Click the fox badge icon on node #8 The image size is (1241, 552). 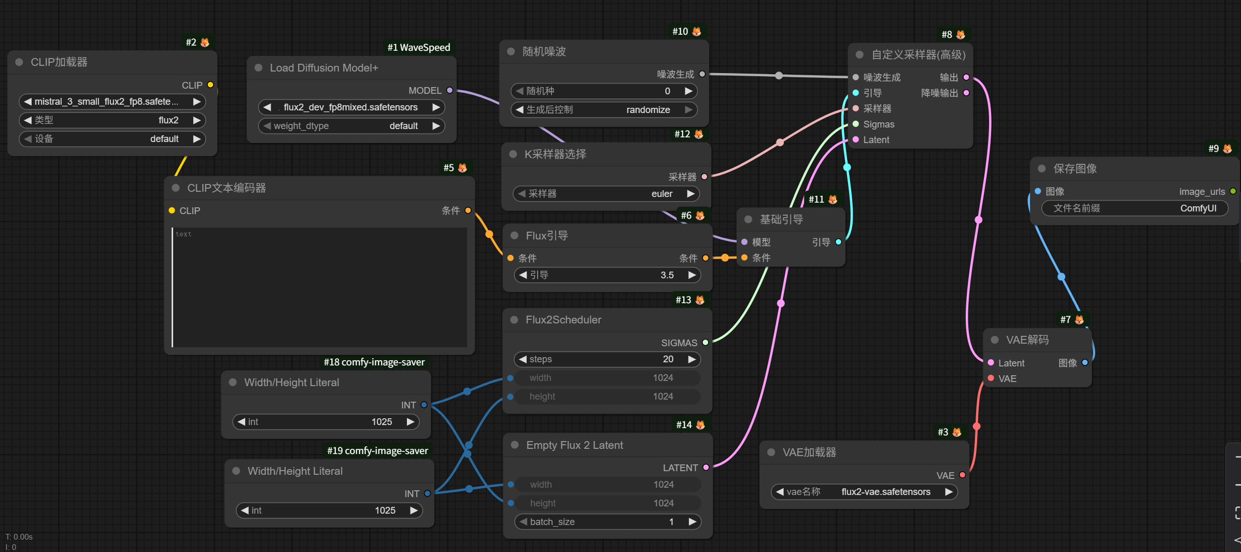point(961,35)
